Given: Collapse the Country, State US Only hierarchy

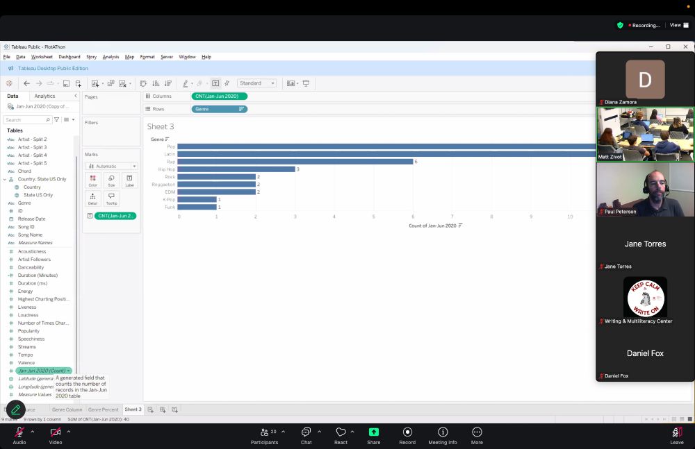Looking at the screenshot, I should [5, 179].
